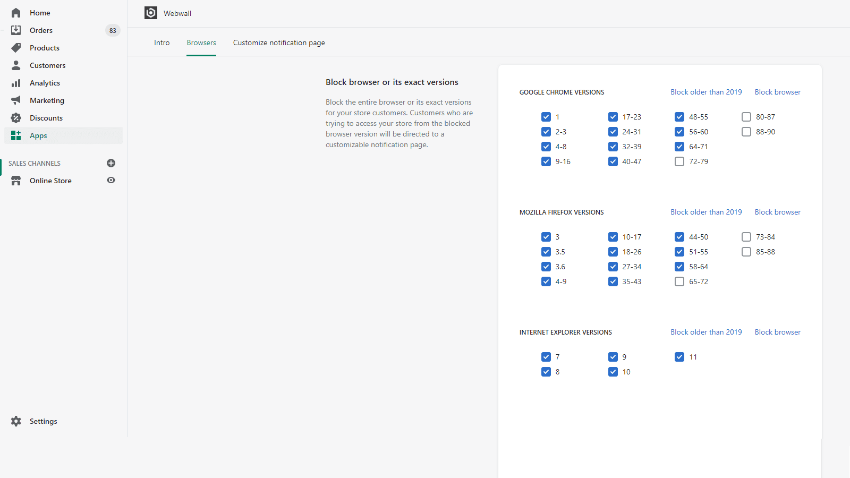Add a new sales channel with plus button
This screenshot has width=850, height=478.
click(x=111, y=163)
